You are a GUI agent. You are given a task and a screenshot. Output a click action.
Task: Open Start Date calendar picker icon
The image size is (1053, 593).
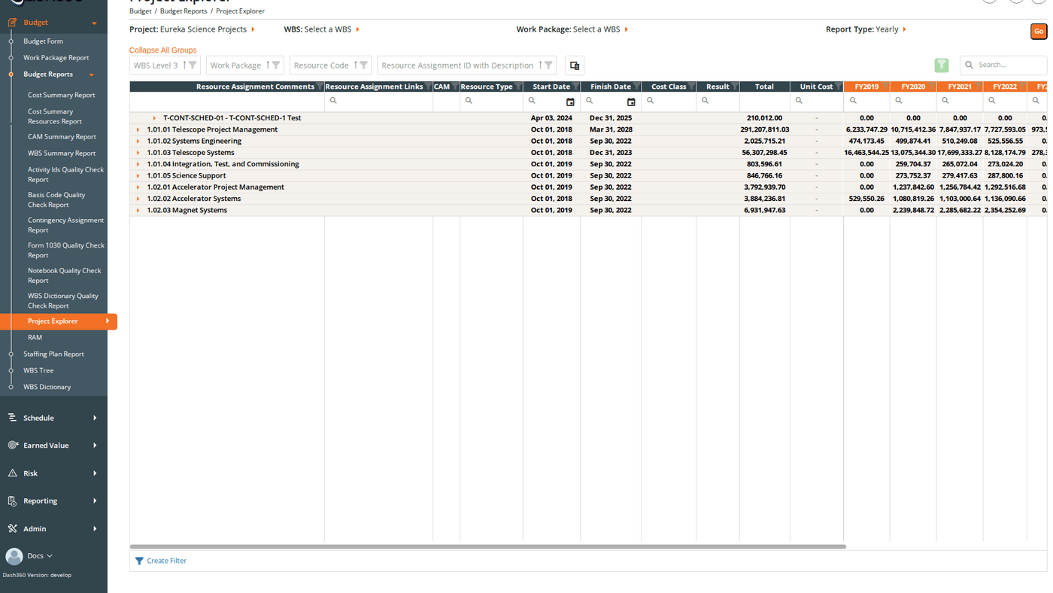pos(570,102)
